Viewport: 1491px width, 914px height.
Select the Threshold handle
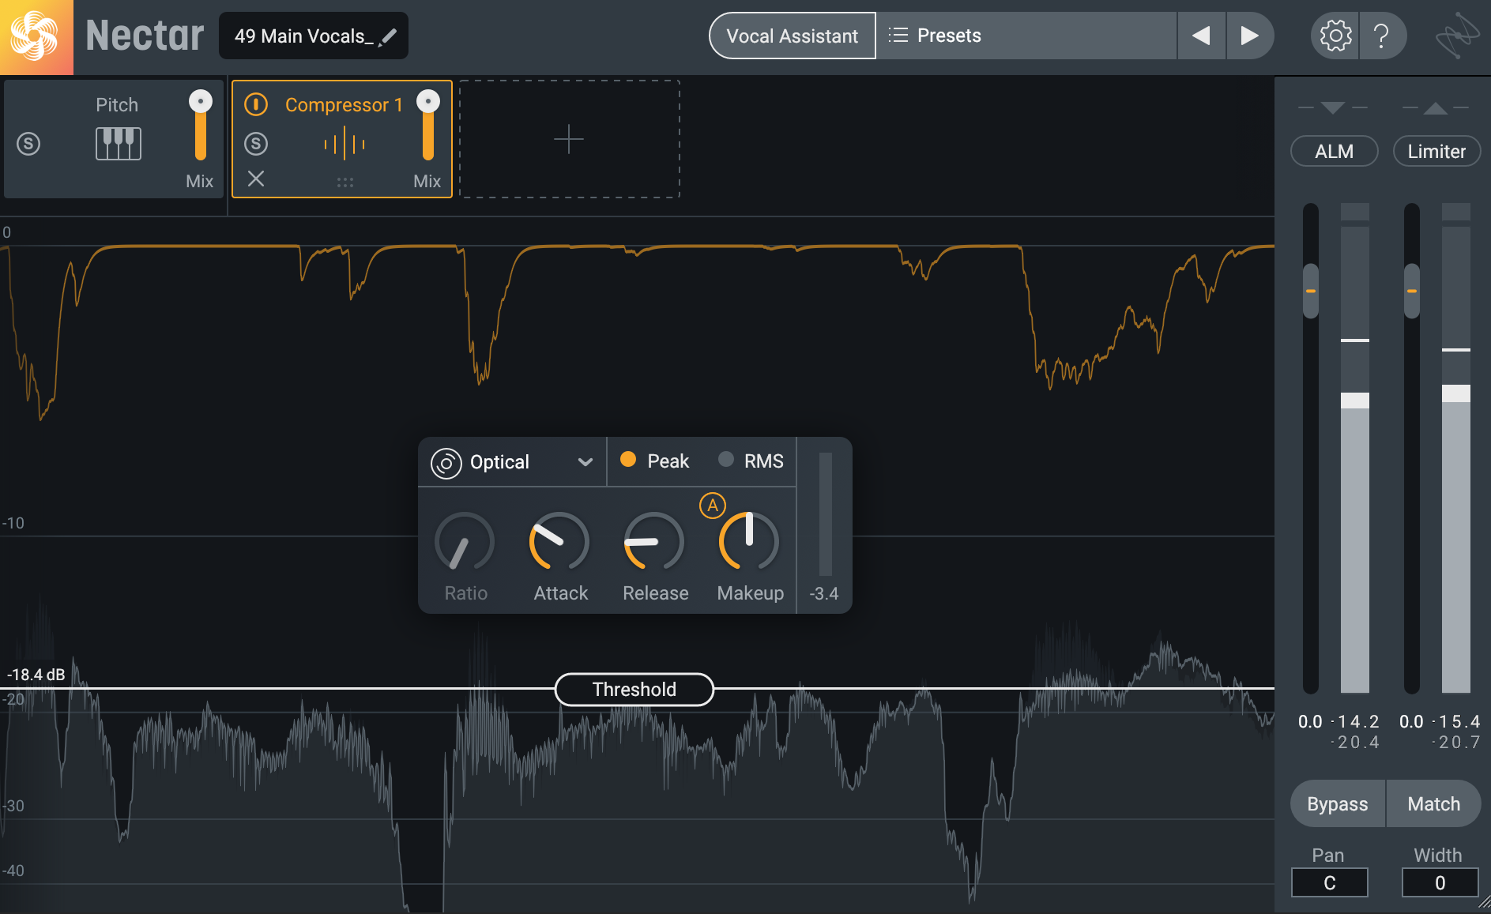pos(634,690)
